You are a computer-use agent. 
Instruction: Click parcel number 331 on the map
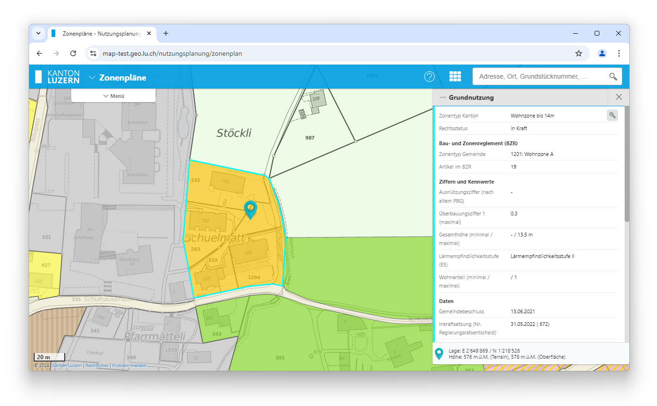click(x=46, y=237)
